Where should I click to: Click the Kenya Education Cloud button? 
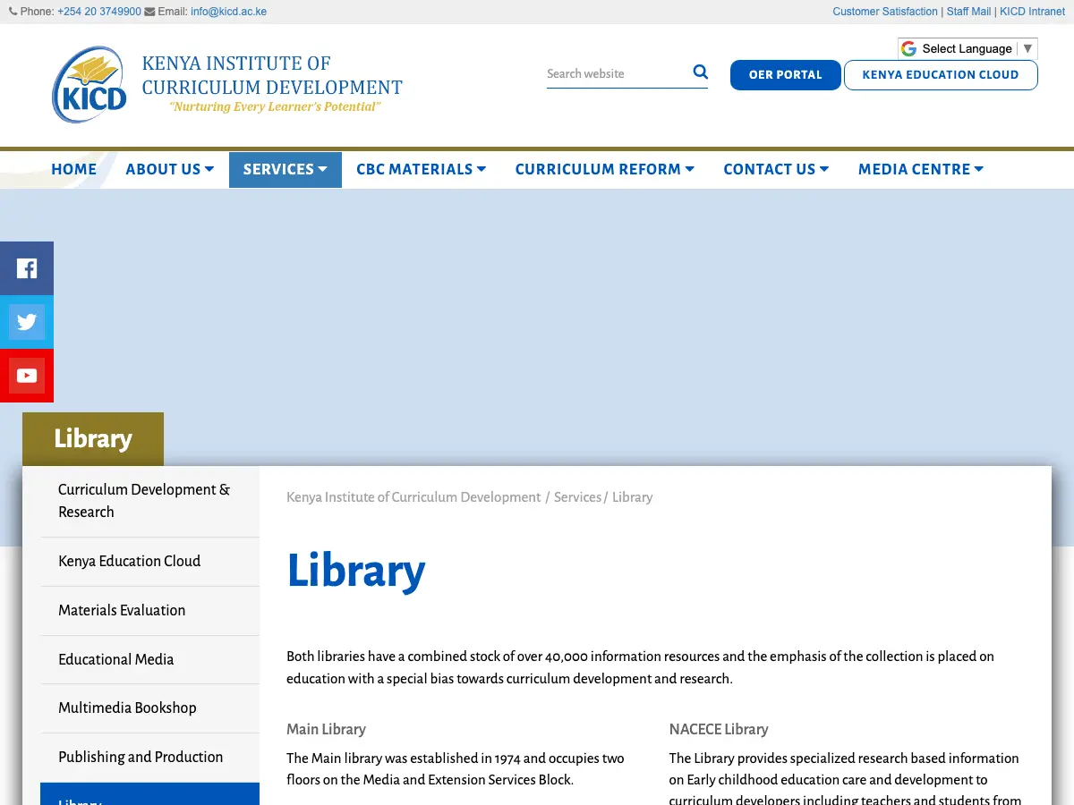click(941, 75)
